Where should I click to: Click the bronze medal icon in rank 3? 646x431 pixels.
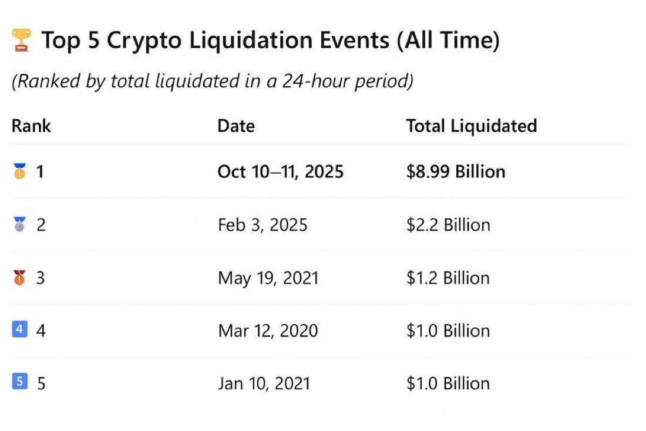[19, 278]
